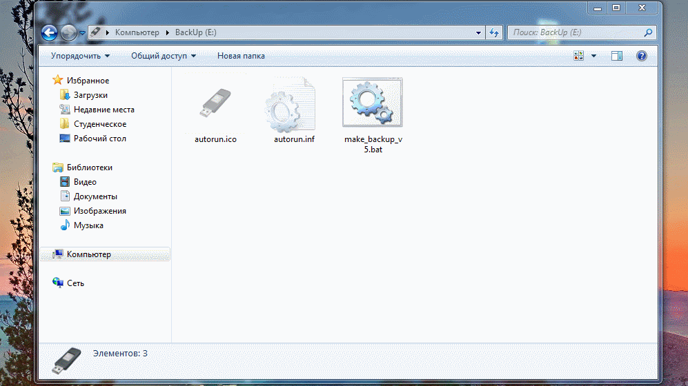Click the Студенческое folder icon

coord(64,123)
